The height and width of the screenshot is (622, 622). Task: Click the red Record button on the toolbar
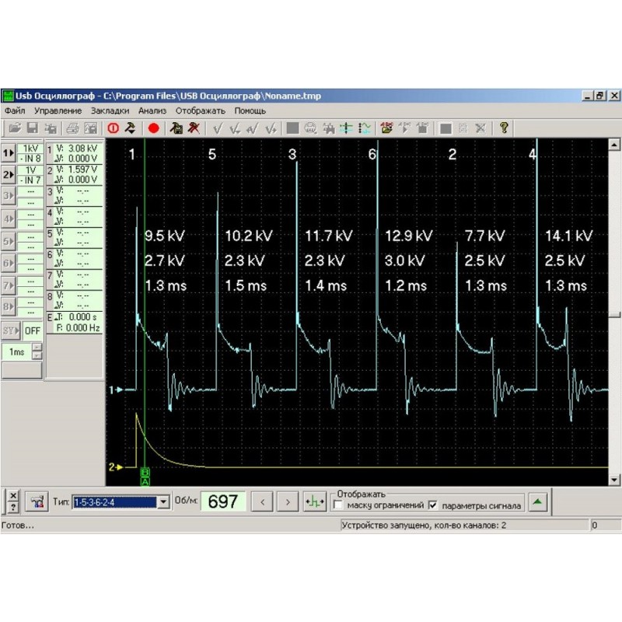point(155,128)
